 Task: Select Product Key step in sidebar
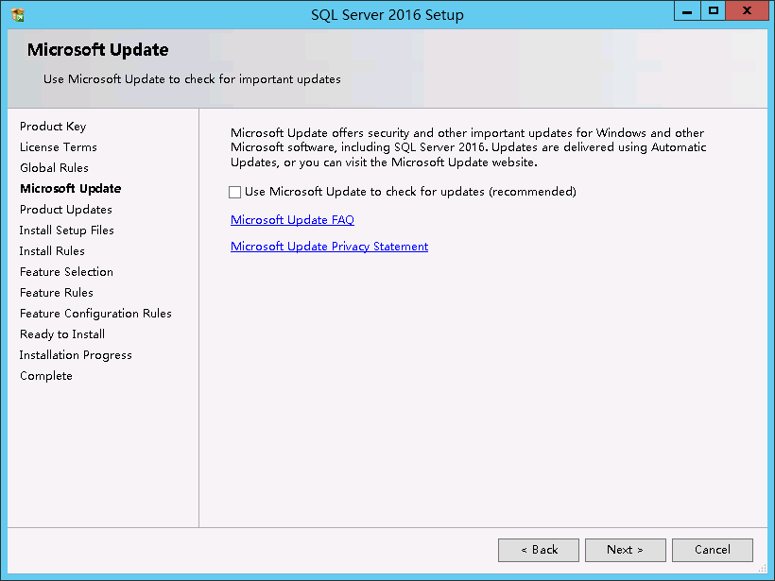(x=53, y=127)
